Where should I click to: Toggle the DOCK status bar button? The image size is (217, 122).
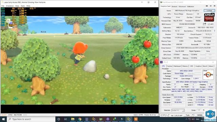(25, 115)
